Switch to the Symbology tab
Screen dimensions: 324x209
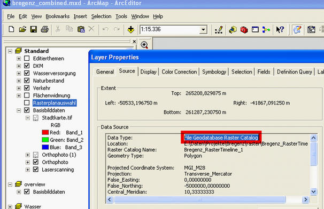click(214, 72)
